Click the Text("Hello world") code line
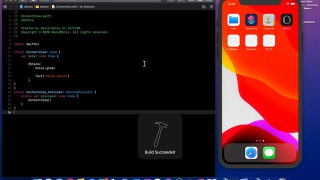 pos(52,76)
